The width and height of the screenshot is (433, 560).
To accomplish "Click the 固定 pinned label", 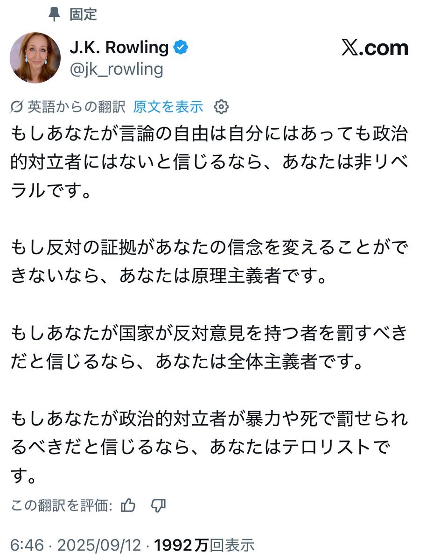I will (83, 14).
